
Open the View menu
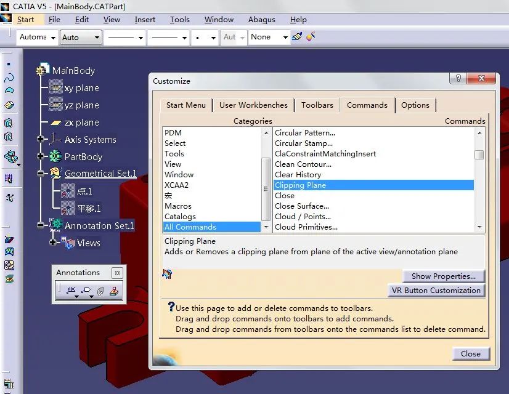(x=112, y=20)
